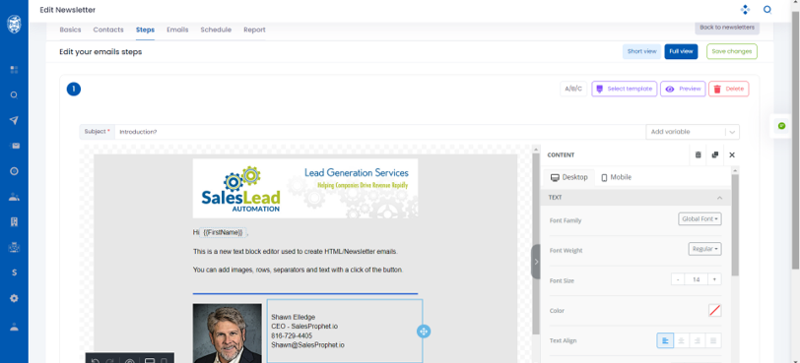Click email canvas scrollbar up arrow

(536, 150)
